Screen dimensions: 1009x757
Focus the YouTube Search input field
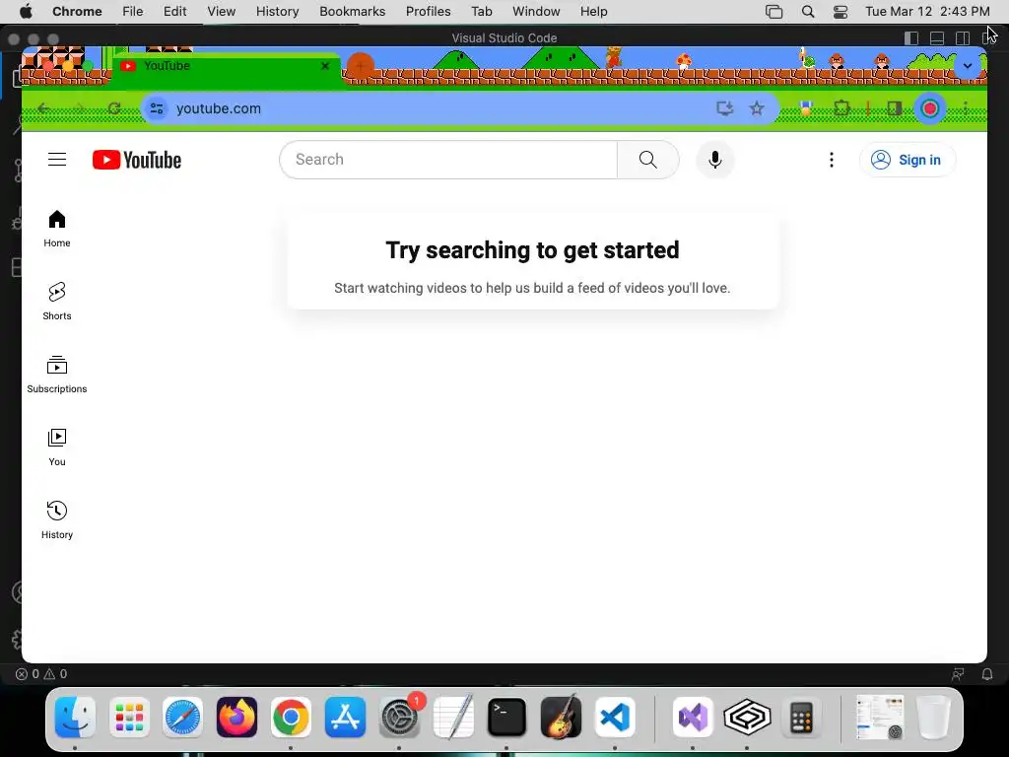coord(448,159)
